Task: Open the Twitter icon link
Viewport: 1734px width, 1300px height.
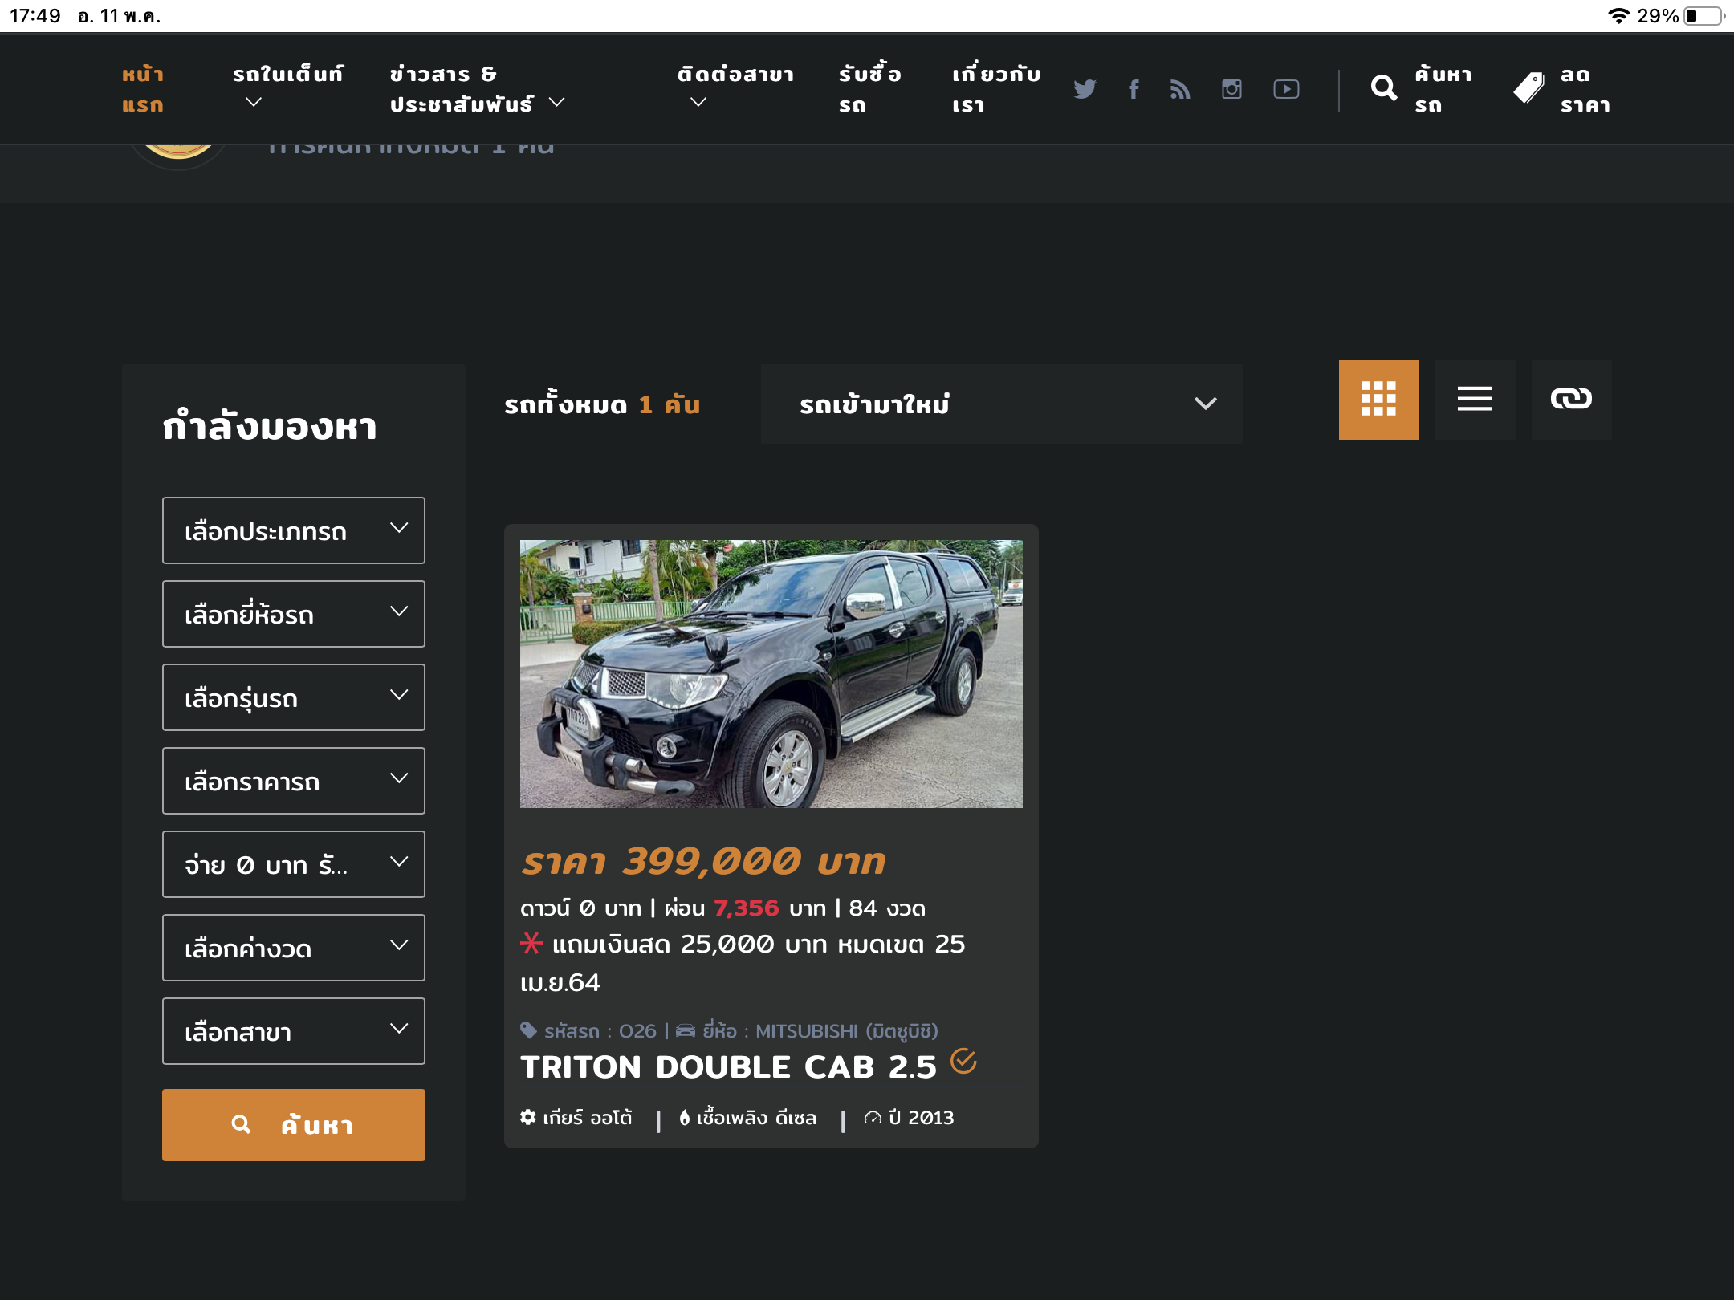Action: click(x=1085, y=89)
